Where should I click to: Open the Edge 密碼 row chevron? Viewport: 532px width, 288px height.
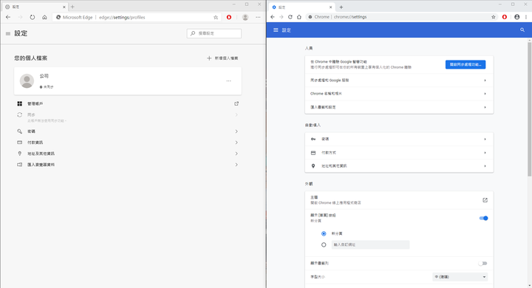coord(236,131)
